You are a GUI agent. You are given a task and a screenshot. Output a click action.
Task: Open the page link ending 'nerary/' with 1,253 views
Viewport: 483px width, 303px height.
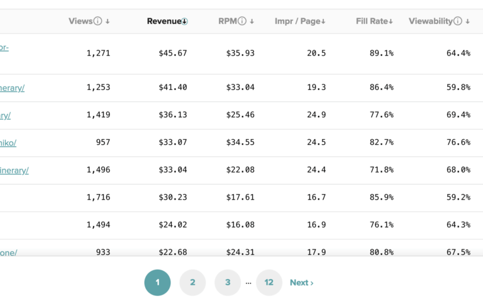(x=12, y=88)
